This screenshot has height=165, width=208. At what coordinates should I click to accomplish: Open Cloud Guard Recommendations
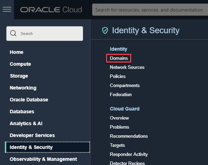[129, 136]
